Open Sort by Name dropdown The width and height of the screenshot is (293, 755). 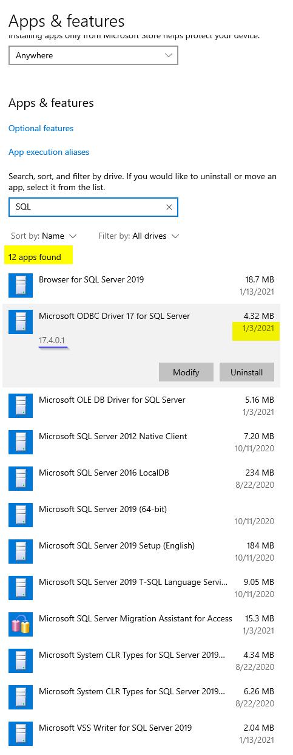[x=44, y=236]
